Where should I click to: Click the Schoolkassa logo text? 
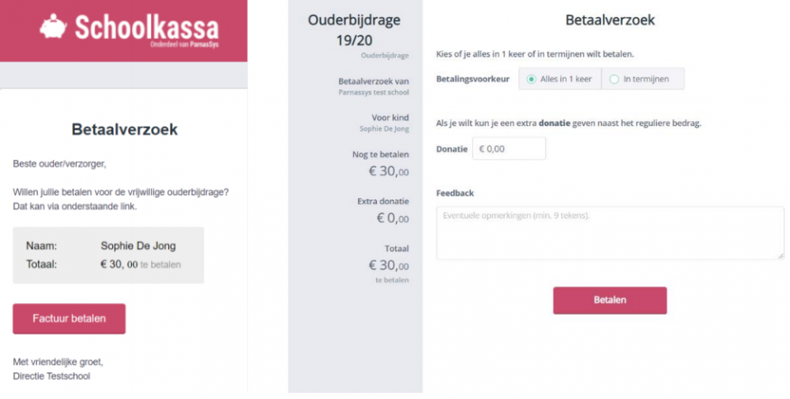(146, 28)
